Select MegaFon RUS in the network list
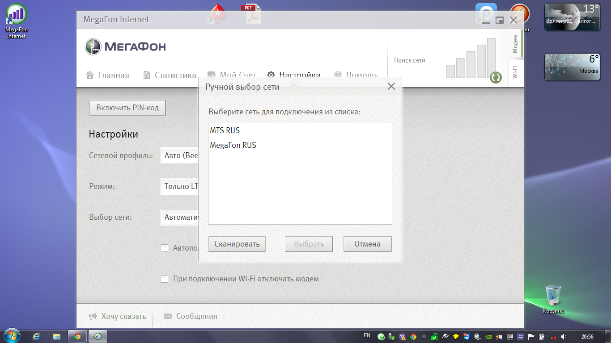 pos(300,146)
